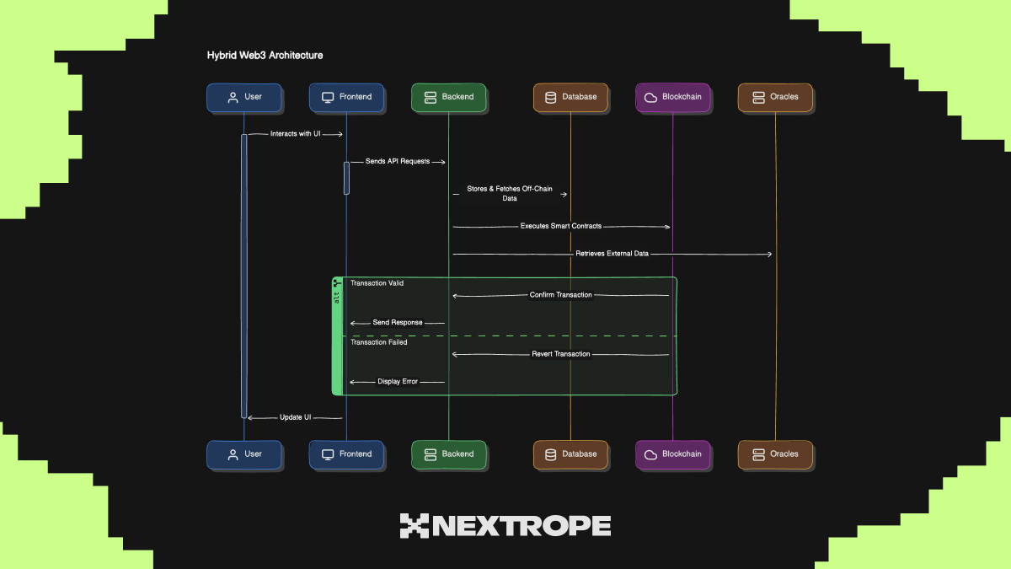Select the server icon in the top Backend box
1011x569 pixels.
click(x=430, y=97)
